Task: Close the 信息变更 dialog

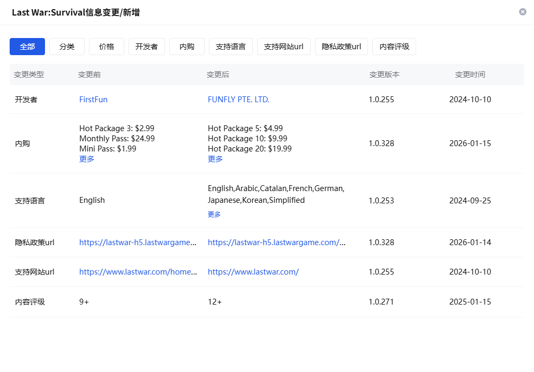Action: tap(523, 12)
